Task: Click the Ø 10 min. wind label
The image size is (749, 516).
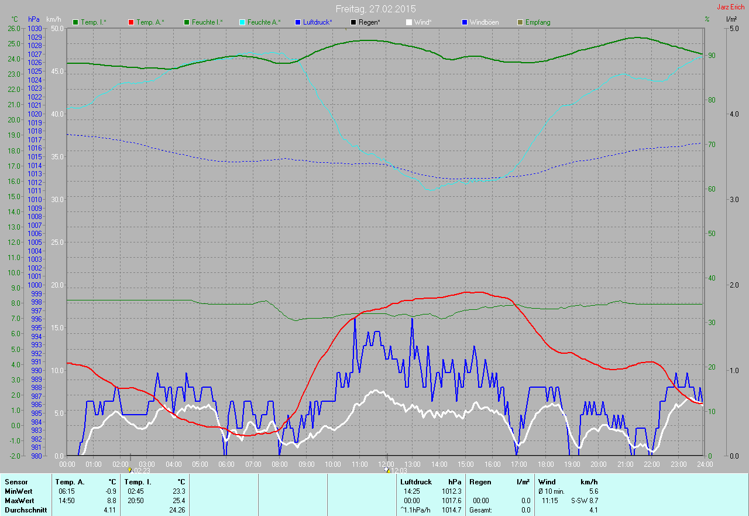Action: tap(551, 491)
